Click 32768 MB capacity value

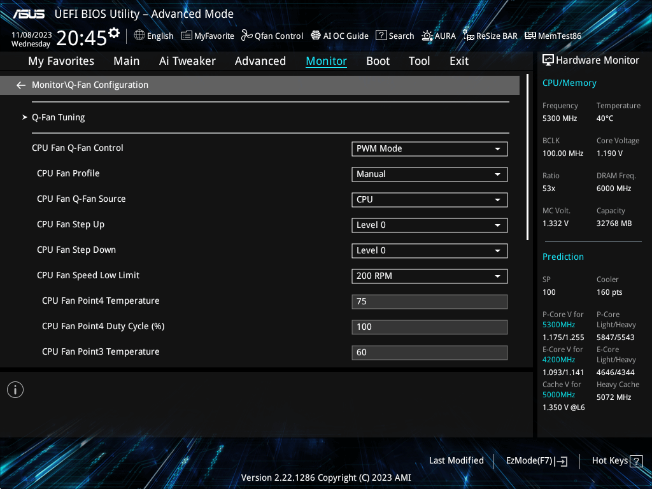pos(614,223)
